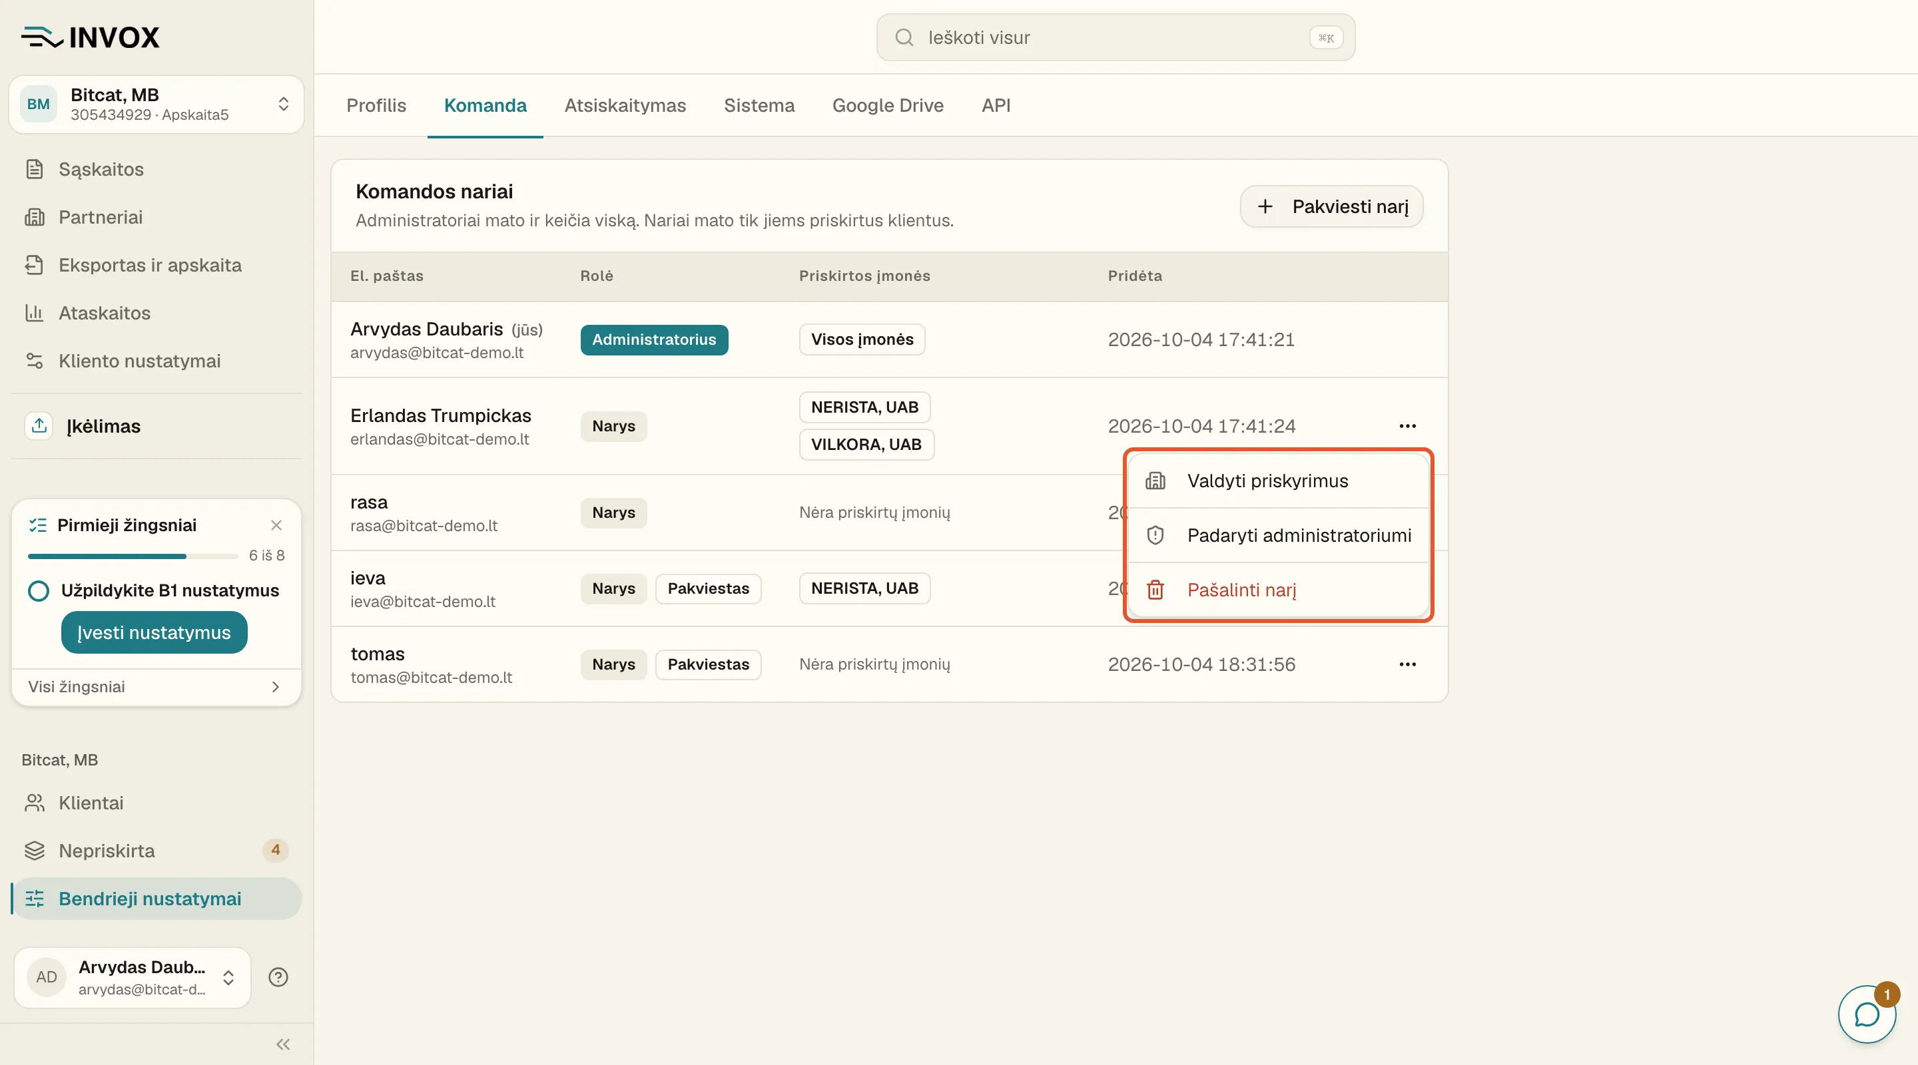
Task: Select Padaryti administratoriumi menu item
Action: point(1279,535)
